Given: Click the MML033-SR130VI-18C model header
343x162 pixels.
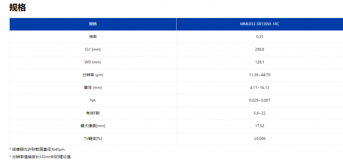Looking at the screenshot, I should point(259,24).
